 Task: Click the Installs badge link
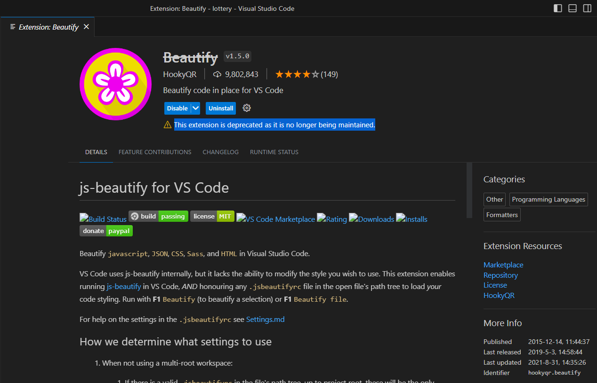(411, 219)
